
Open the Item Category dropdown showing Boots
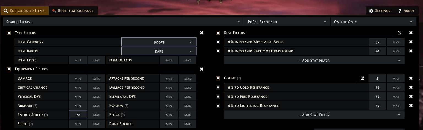[159, 42]
